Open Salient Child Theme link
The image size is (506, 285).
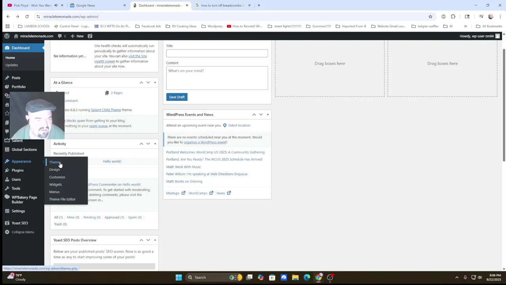click(x=106, y=110)
